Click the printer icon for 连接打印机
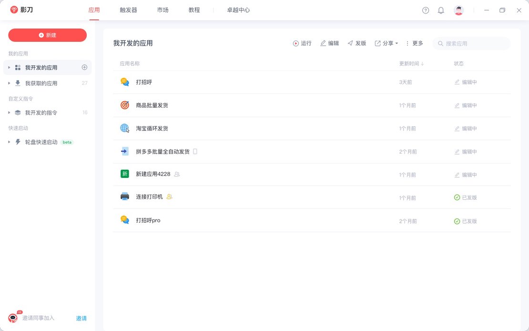 pos(125,197)
